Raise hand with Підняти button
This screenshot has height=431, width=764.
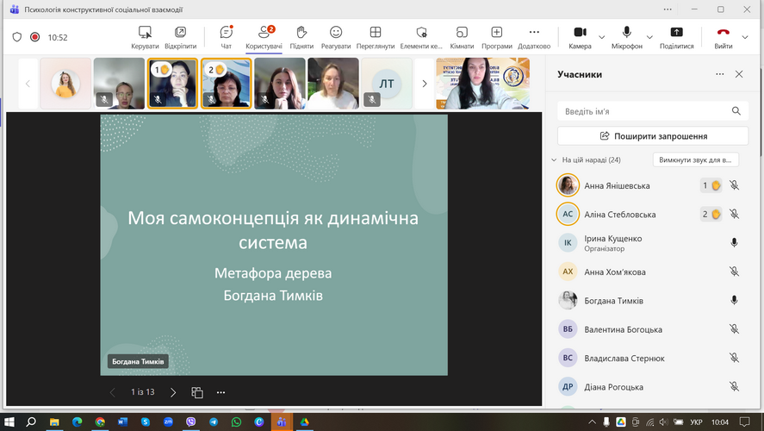[301, 37]
